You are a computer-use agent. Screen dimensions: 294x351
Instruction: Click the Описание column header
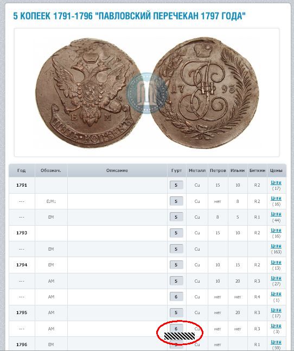pyautogui.click(x=117, y=170)
